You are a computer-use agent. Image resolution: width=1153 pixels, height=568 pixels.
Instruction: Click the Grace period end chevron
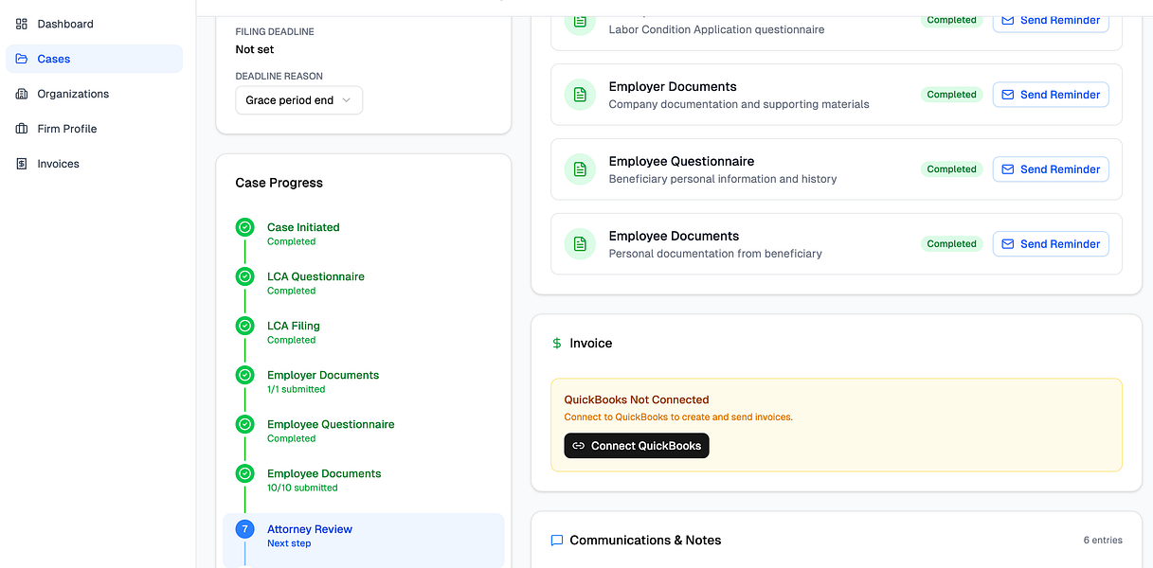click(346, 100)
